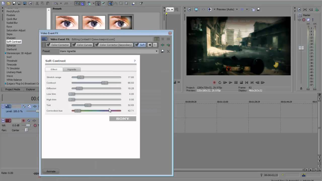This screenshot has height=181, width=322.
Task: Copy the preview snapshot to clipboard
Action: [253, 9]
